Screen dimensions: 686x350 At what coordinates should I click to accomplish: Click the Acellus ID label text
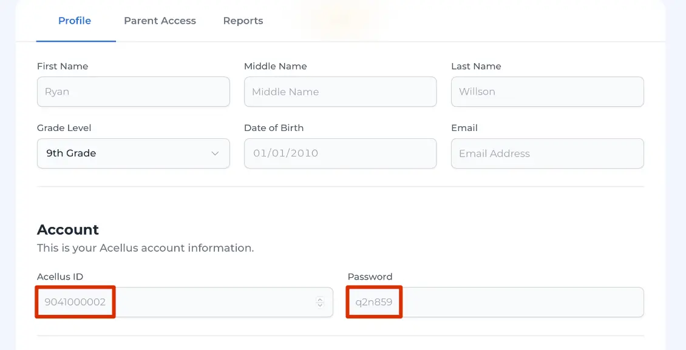60,277
